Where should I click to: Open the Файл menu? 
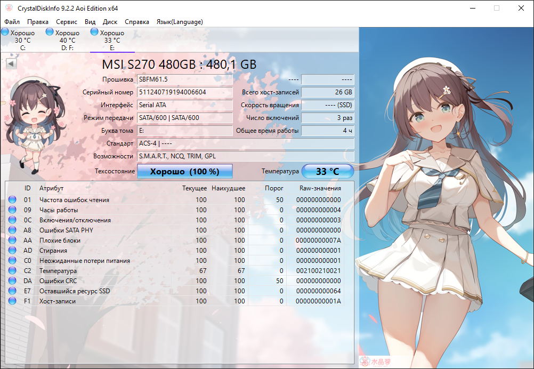tap(12, 22)
